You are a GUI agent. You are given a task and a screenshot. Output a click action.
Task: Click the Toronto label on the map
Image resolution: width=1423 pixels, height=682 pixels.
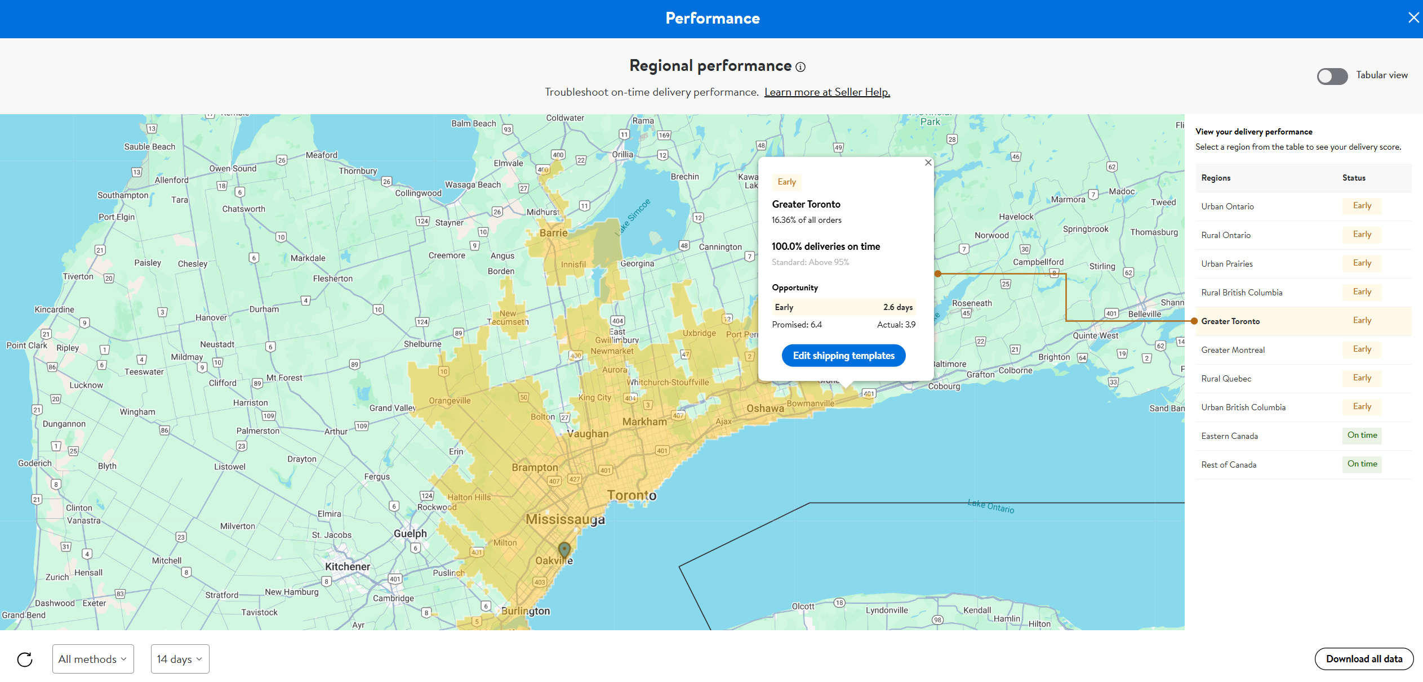coord(632,495)
